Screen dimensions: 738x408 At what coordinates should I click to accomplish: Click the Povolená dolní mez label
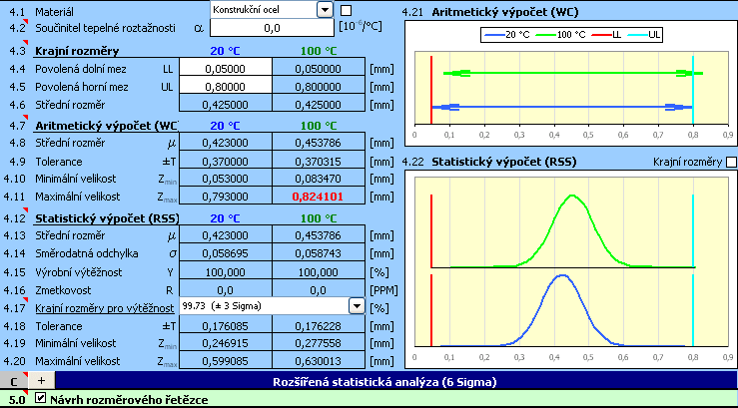click(81, 69)
